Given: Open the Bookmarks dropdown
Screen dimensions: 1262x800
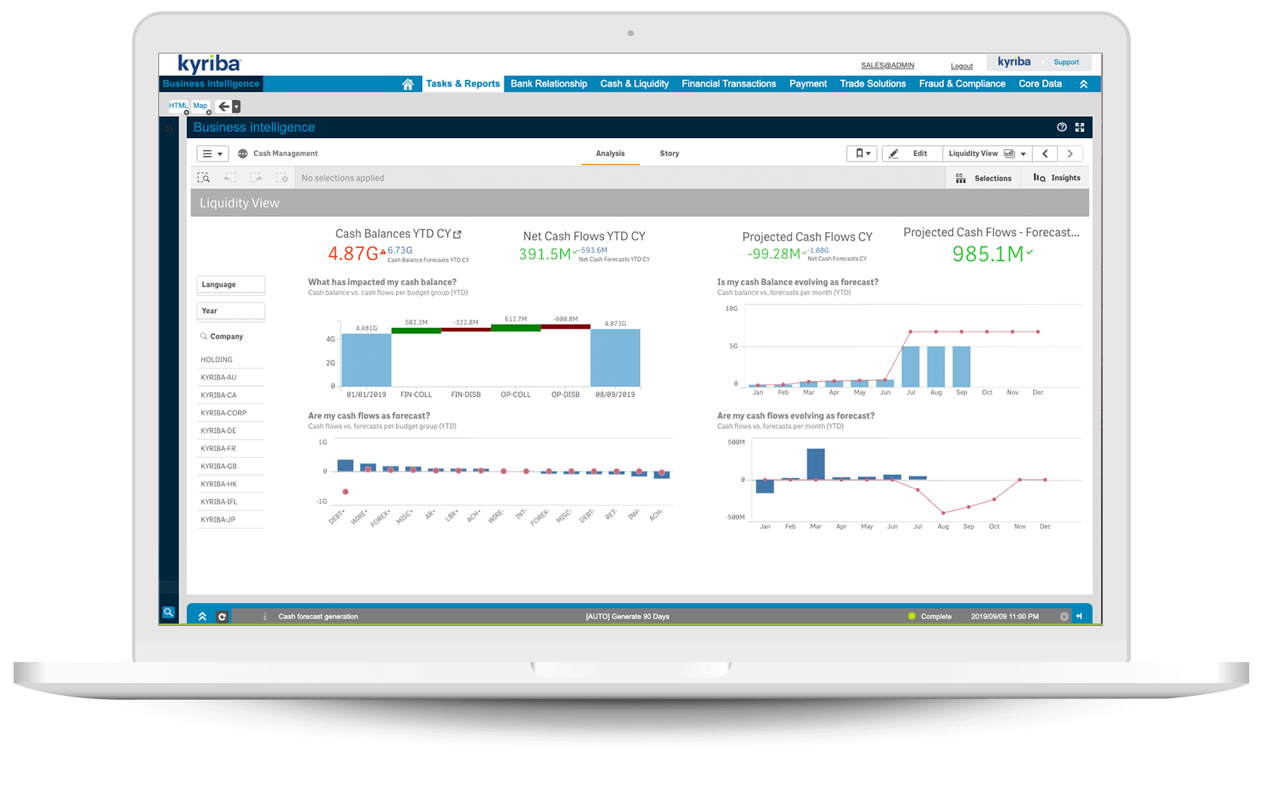Looking at the screenshot, I should tap(862, 154).
